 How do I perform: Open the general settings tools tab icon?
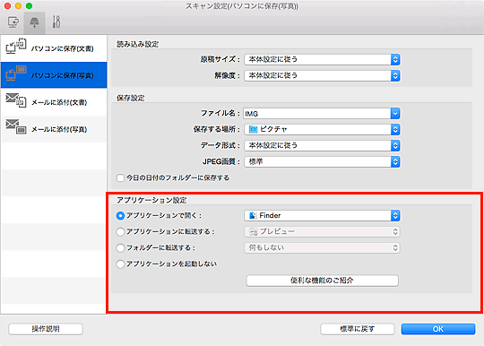tap(56, 22)
